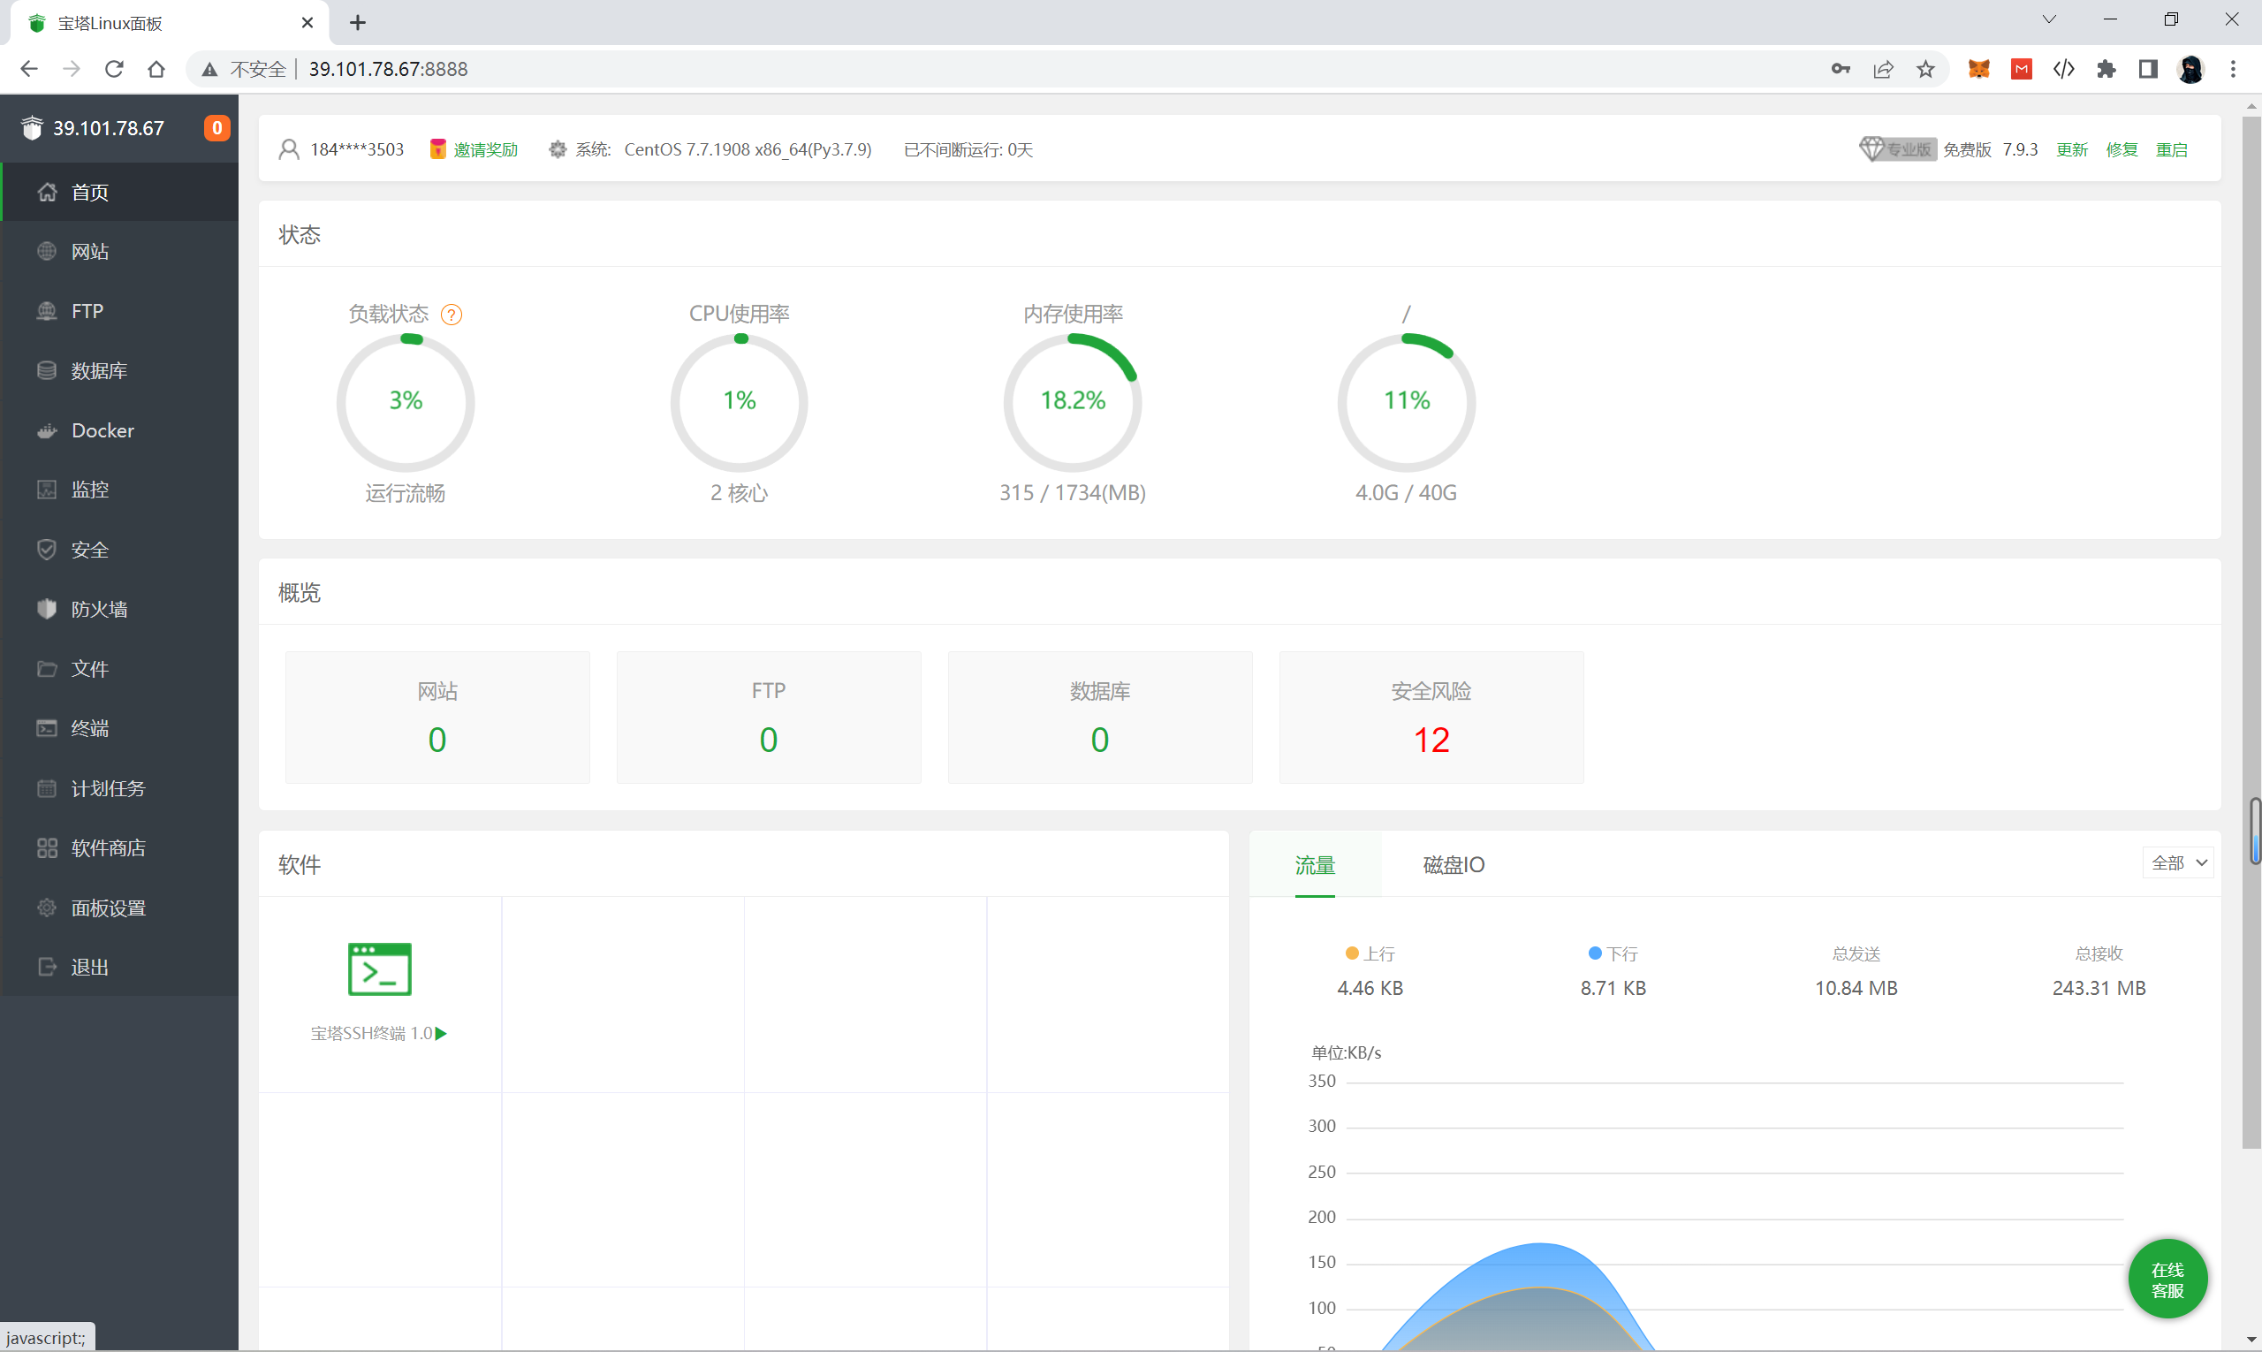Click the logout icon in sidebar
This screenshot has height=1352, width=2262.
pos(47,967)
